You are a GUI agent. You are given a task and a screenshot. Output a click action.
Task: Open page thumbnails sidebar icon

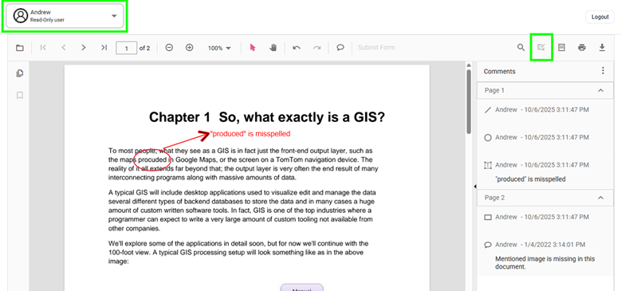coord(19,73)
